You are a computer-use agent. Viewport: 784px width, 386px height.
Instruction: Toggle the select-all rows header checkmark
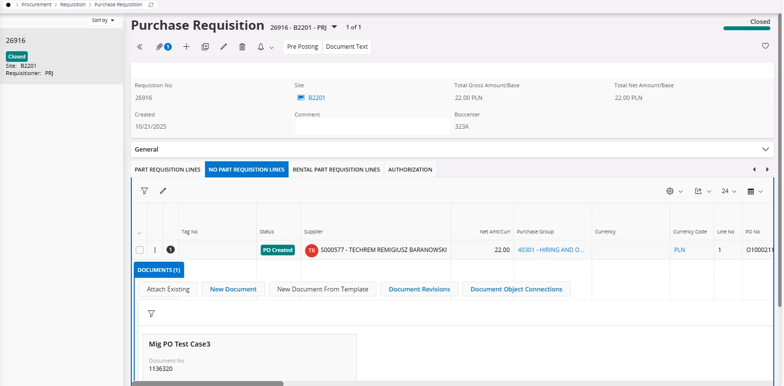(139, 232)
